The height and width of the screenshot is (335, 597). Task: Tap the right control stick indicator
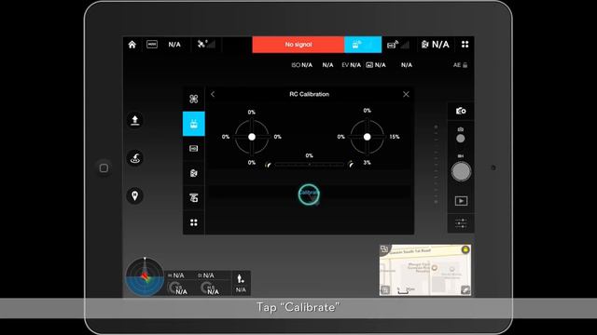(367, 137)
